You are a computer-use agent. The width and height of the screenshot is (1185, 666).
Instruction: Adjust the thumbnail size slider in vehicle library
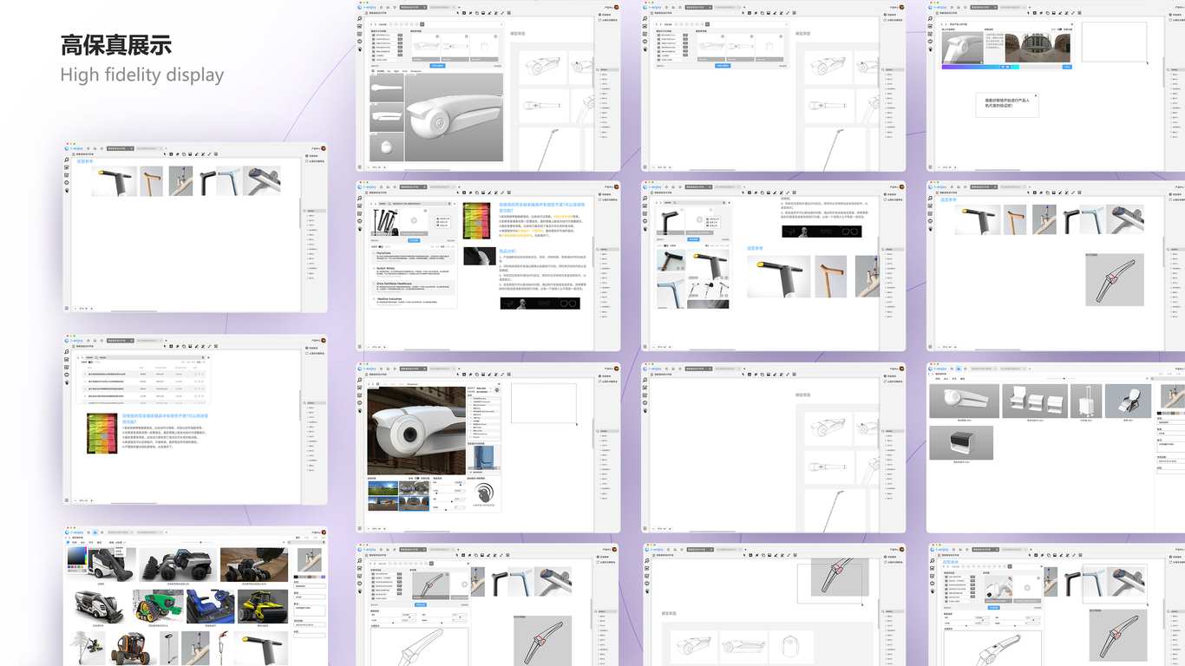click(200, 542)
